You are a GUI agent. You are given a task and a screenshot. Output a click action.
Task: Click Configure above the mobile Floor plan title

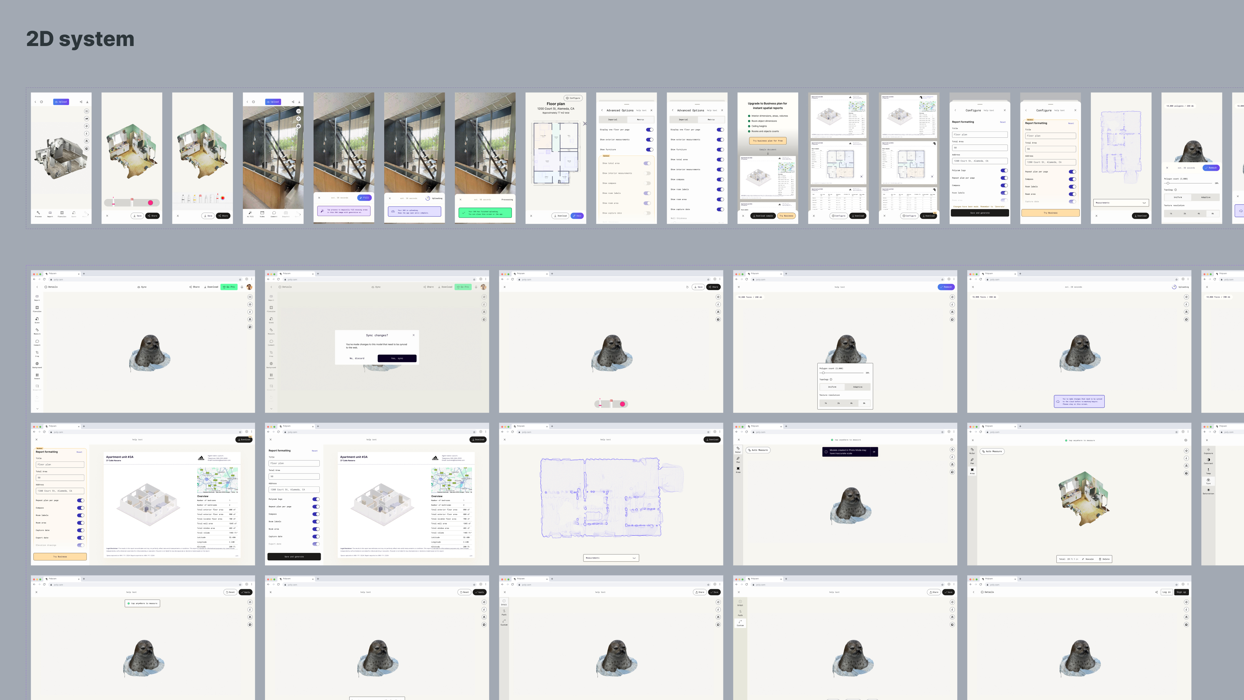pos(573,98)
